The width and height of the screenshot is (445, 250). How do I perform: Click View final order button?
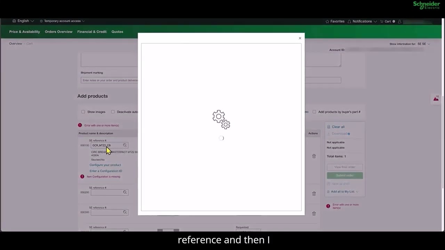click(345, 167)
